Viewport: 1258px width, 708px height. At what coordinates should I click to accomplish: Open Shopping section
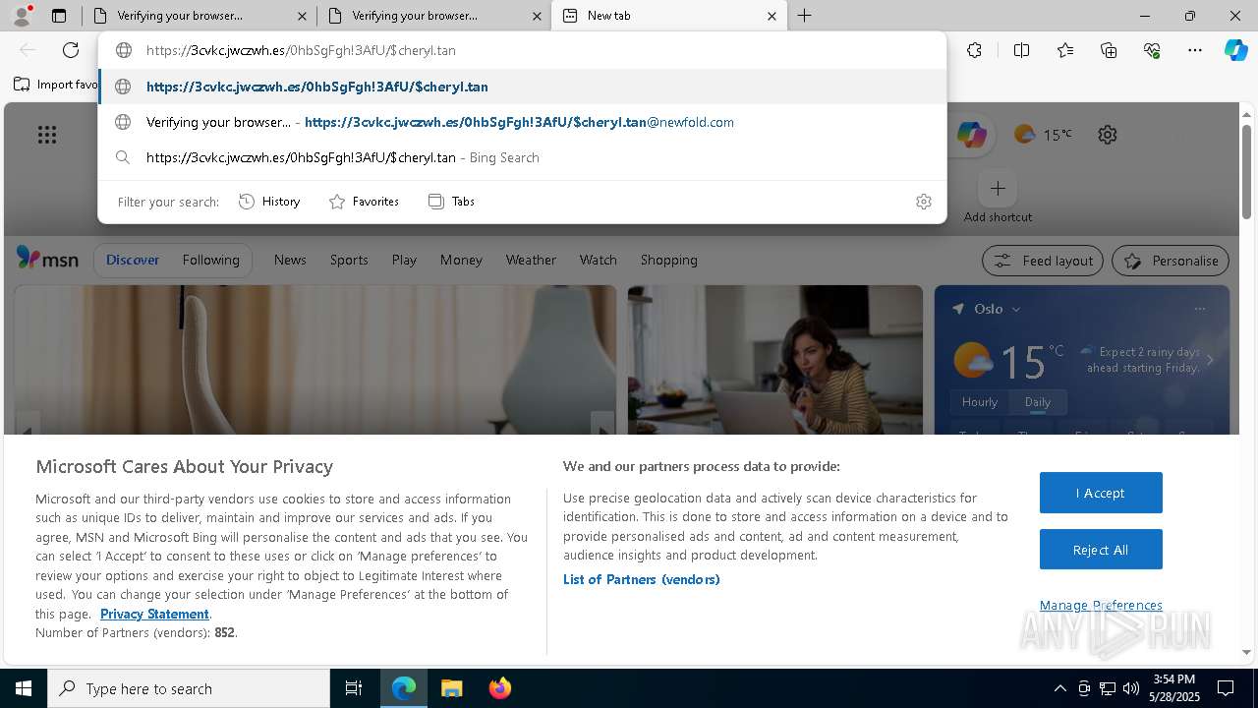pyautogui.click(x=668, y=260)
